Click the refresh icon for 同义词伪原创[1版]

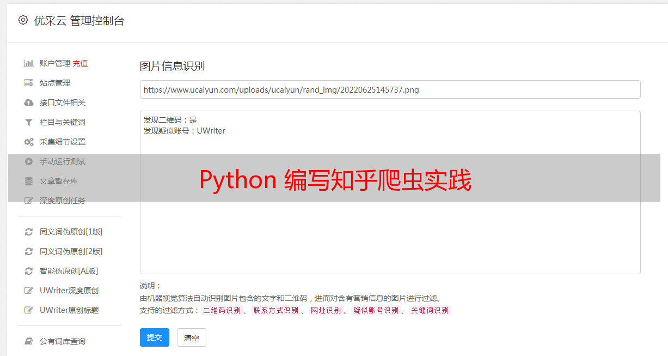(x=29, y=232)
